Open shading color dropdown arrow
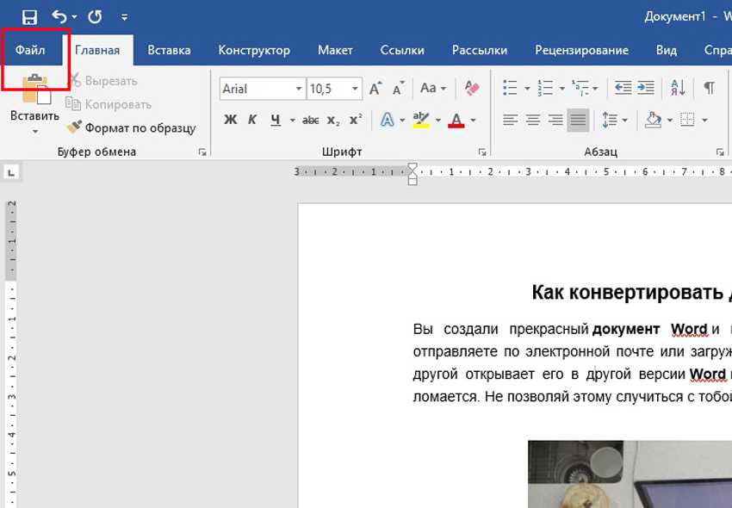This screenshot has height=508, width=732. click(670, 121)
